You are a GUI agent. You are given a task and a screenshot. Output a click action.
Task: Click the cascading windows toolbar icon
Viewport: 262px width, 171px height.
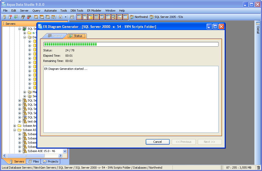coord(53,17)
